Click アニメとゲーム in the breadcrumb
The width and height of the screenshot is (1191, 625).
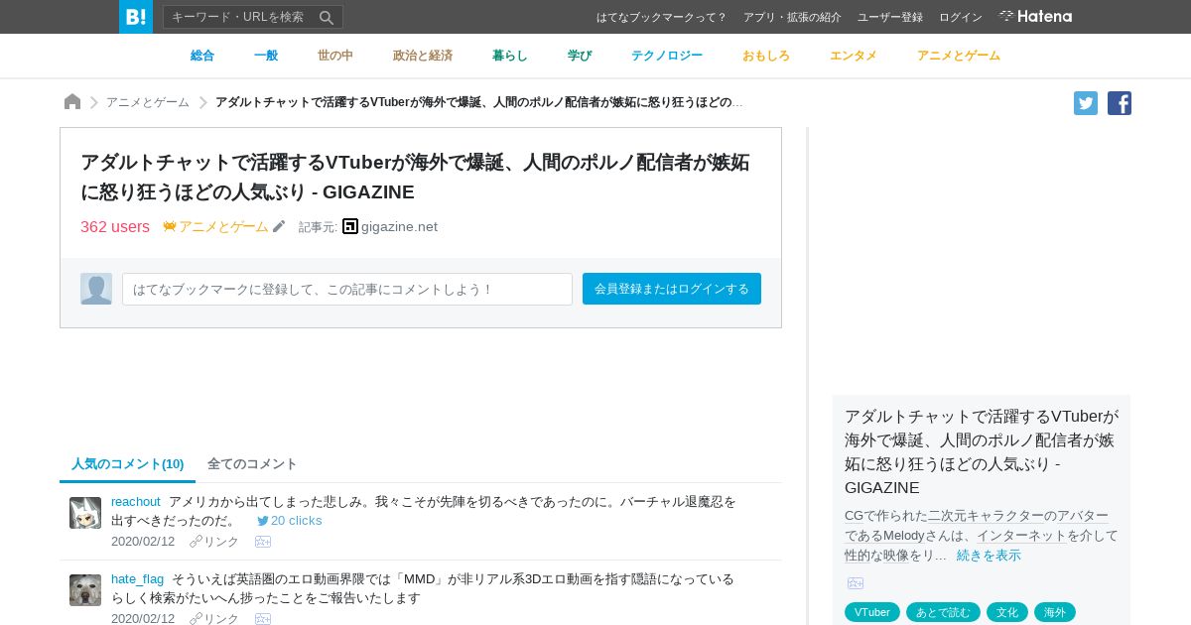point(148,102)
